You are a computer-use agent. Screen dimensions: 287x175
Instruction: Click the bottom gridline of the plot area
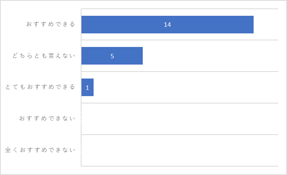180,166
